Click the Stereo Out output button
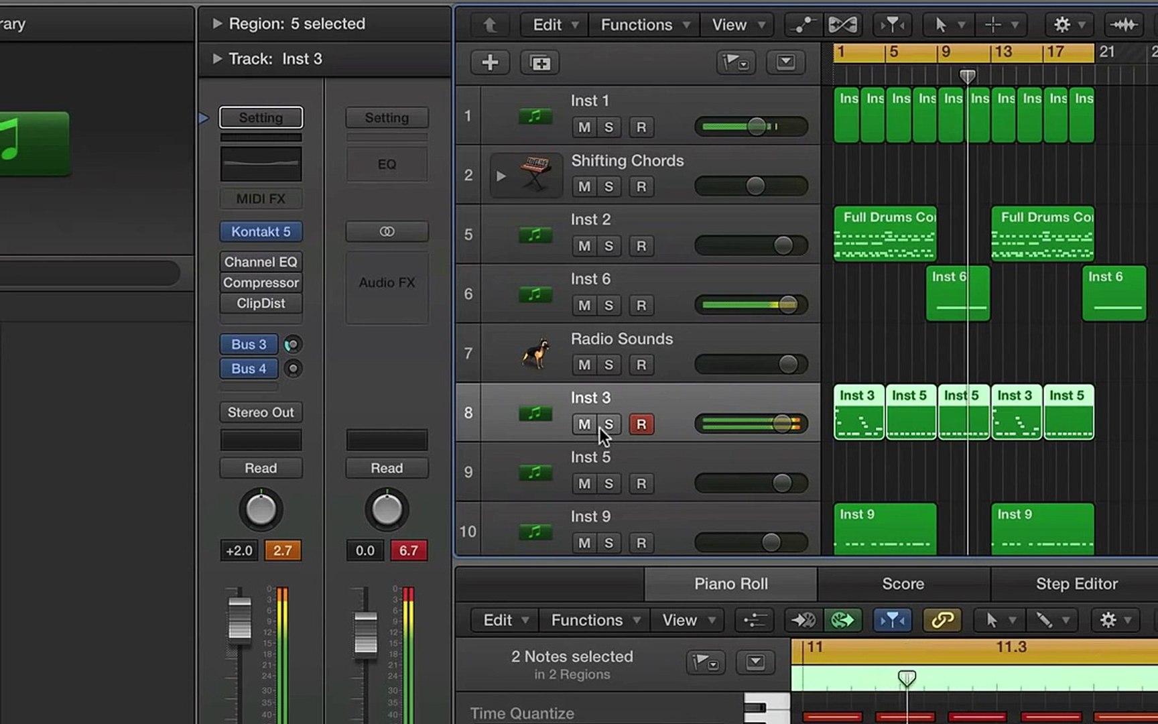The height and width of the screenshot is (724, 1158). coord(261,412)
